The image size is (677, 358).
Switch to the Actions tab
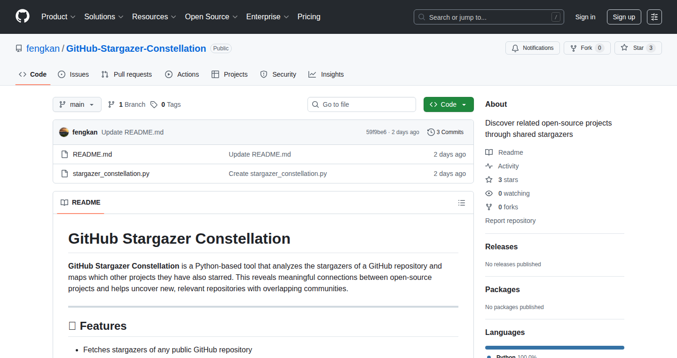point(182,74)
